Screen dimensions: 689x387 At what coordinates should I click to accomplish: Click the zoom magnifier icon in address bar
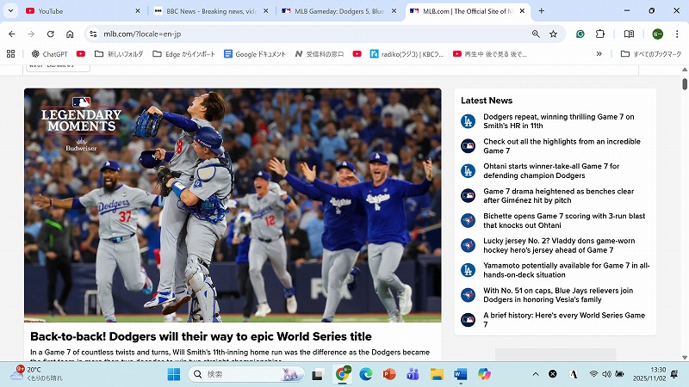pyautogui.click(x=536, y=34)
